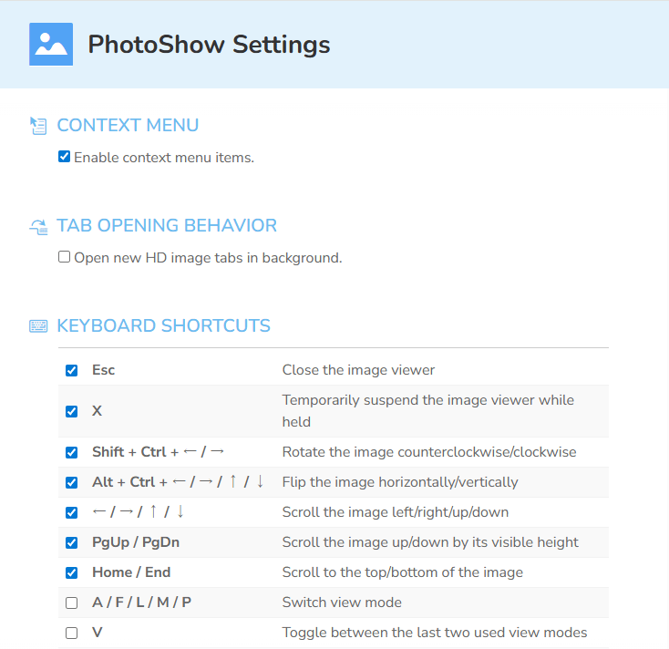Disable the Home / End shortcut

pyautogui.click(x=72, y=572)
